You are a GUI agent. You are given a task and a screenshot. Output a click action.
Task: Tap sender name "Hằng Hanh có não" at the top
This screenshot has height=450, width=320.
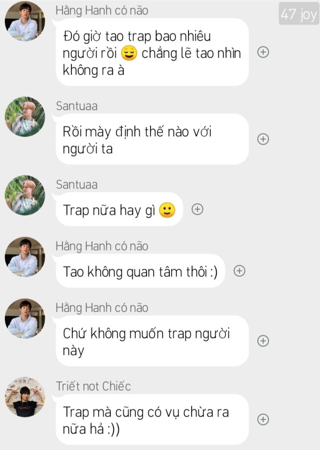click(x=102, y=11)
